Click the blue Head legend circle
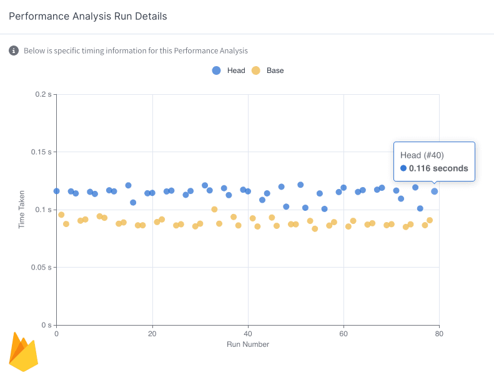 [217, 70]
